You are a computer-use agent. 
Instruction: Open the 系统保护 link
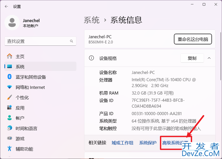(148, 143)
